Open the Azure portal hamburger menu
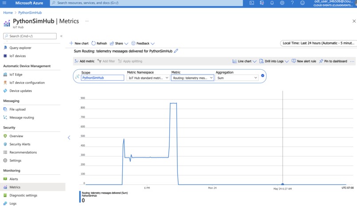This screenshot has height=206, width=357. pyautogui.click(x=4, y=3)
